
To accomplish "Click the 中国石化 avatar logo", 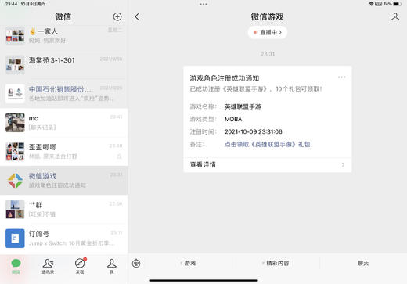I will (x=15, y=94).
